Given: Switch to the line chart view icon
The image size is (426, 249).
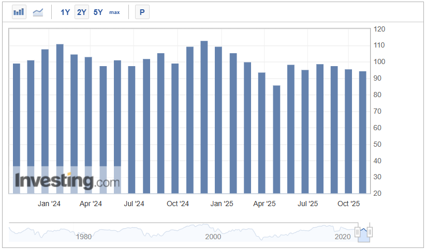Looking at the screenshot, I should click(38, 12).
